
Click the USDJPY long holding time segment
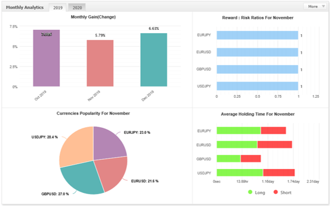[x=240, y=173]
